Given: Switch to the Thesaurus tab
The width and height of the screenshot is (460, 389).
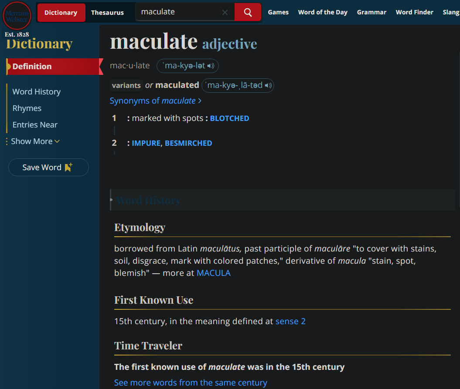Looking at the screenshot, I should pos(107,13).
